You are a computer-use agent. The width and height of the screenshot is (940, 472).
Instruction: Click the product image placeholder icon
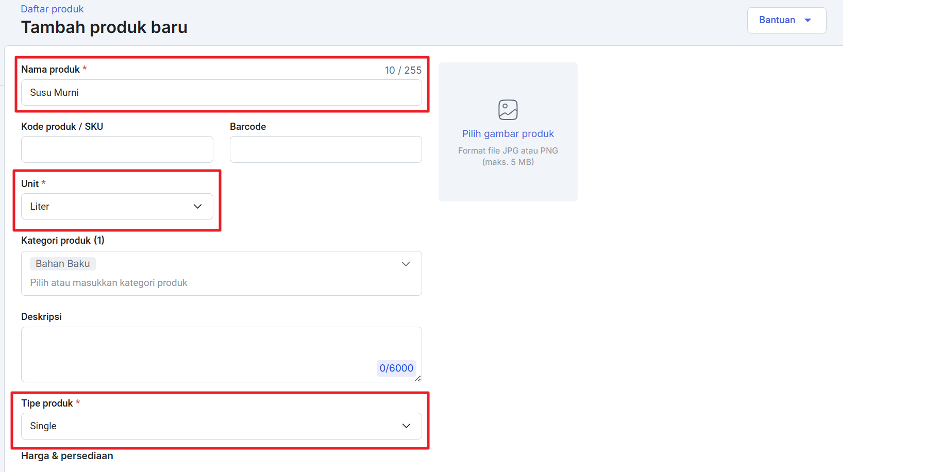(x=508, y=110)
